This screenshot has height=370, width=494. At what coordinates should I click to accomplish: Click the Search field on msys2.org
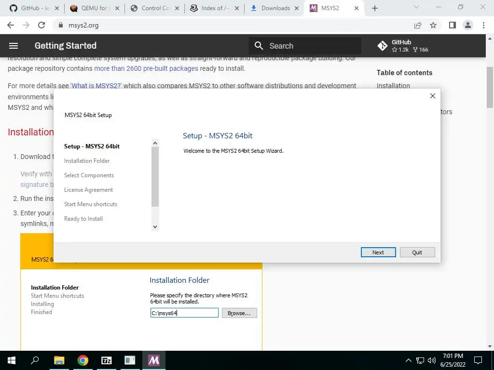(x=305, y=46)
